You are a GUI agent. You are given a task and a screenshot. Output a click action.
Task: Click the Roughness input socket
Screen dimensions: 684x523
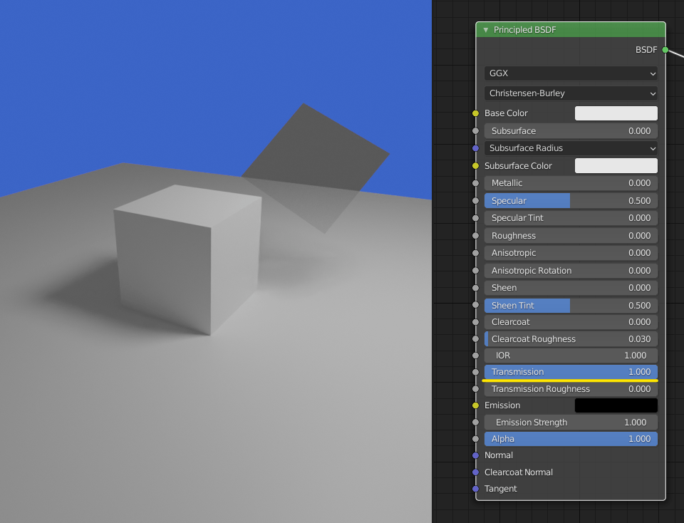pyautogui.click(x=476, y=235)
